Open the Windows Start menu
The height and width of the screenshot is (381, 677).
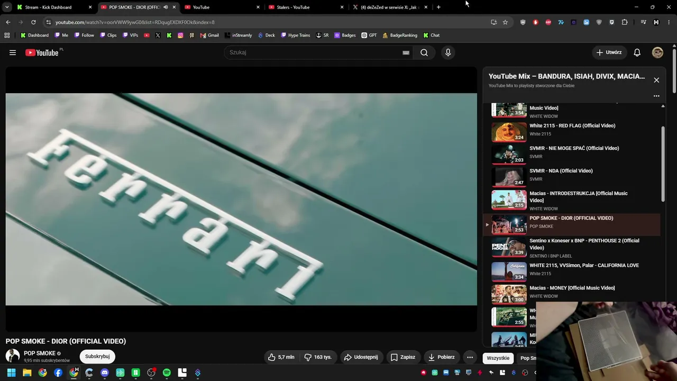pos(11,373)
